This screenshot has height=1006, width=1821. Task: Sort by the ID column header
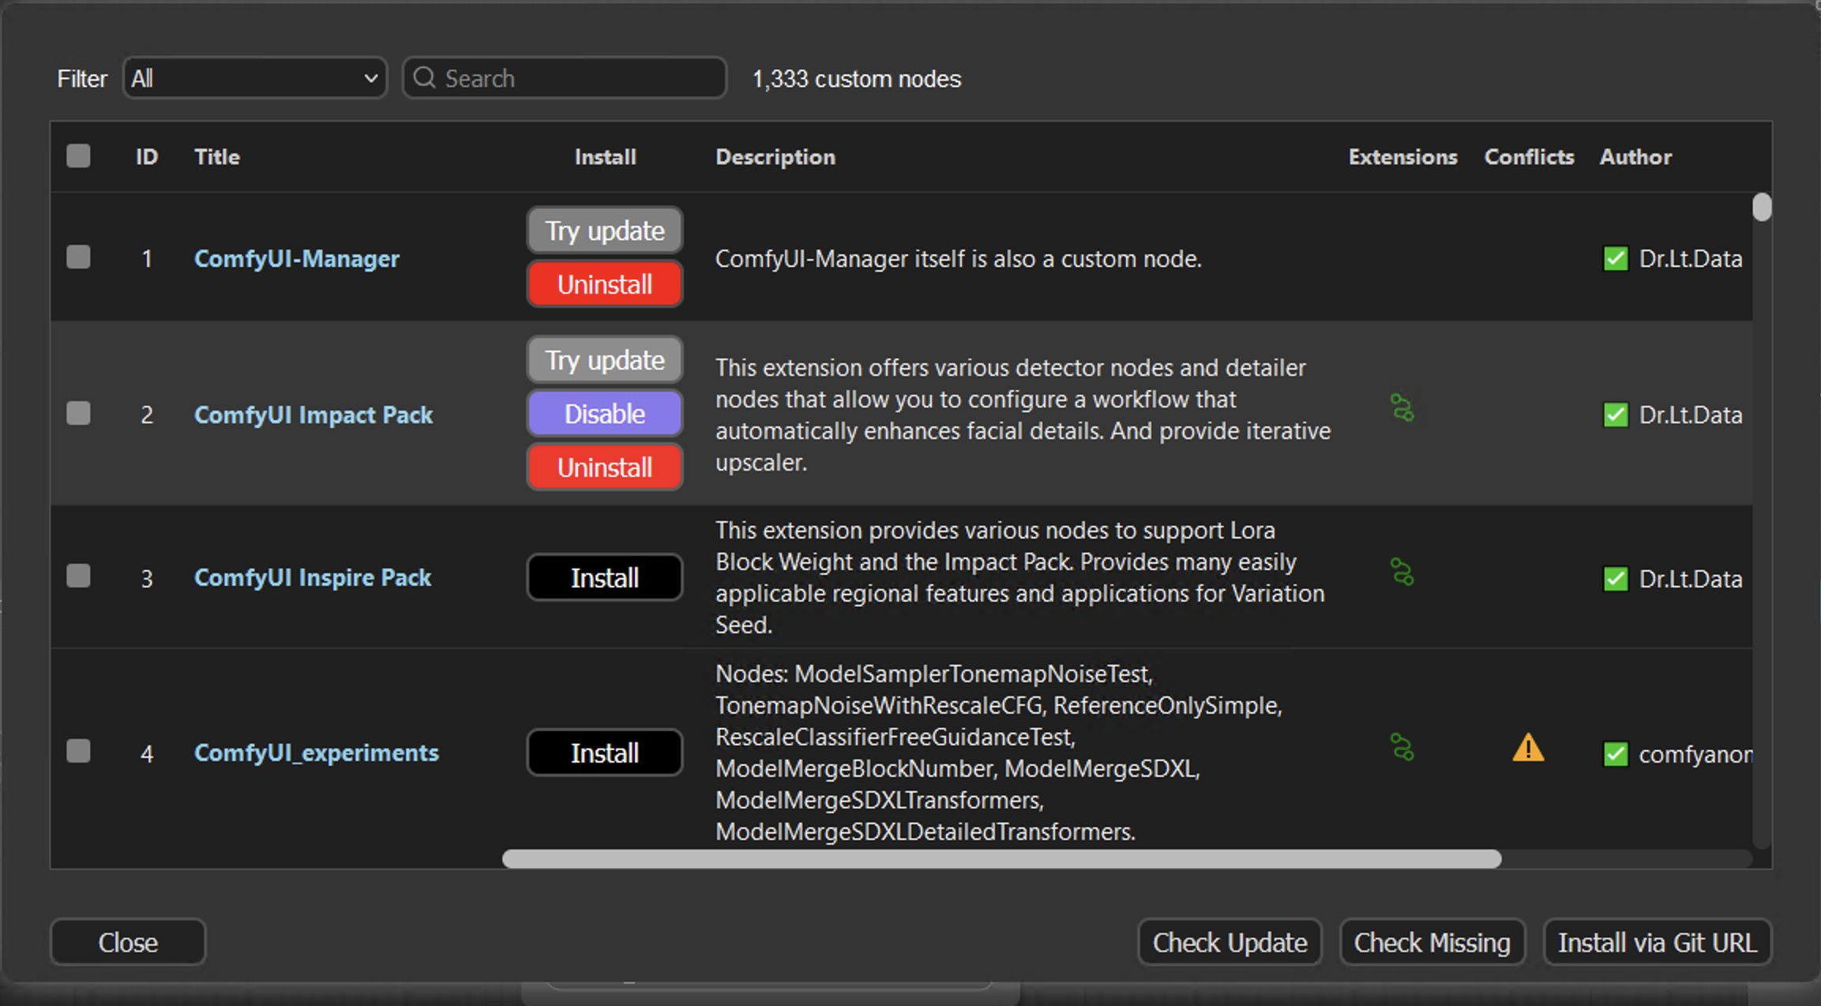pos(147,156)
